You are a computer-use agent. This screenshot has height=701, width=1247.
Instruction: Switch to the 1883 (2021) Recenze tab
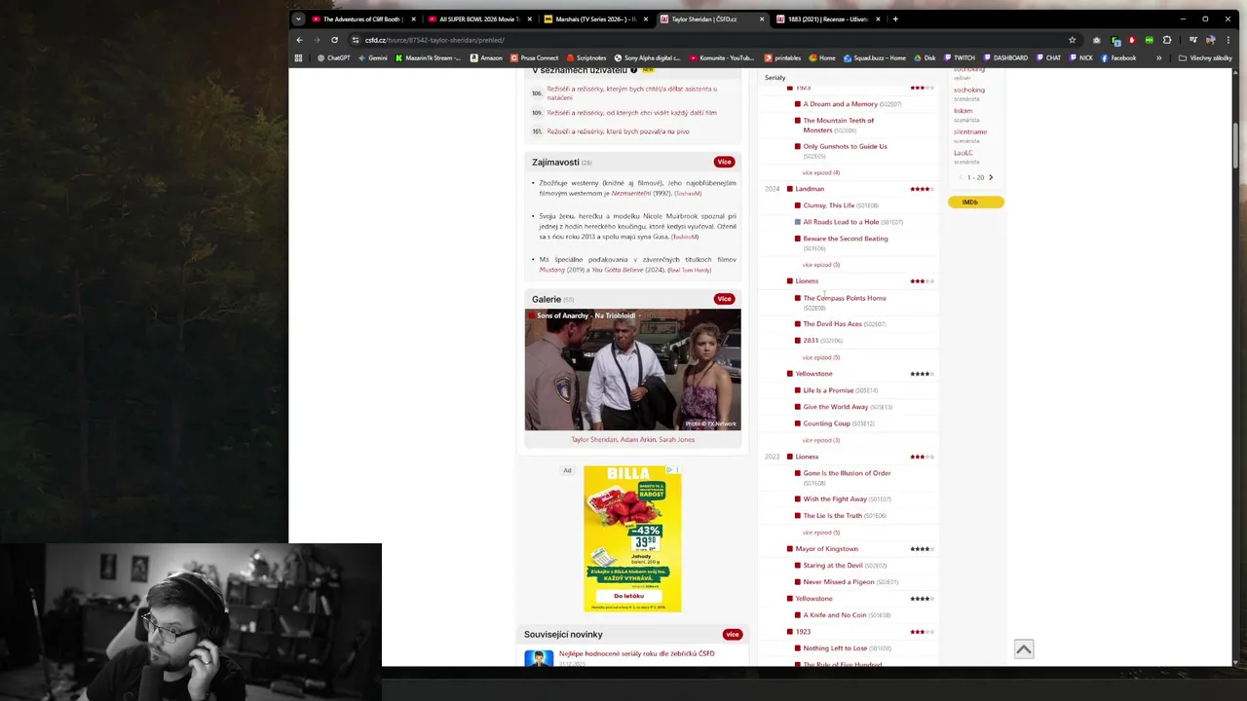(x=827, y=18)
